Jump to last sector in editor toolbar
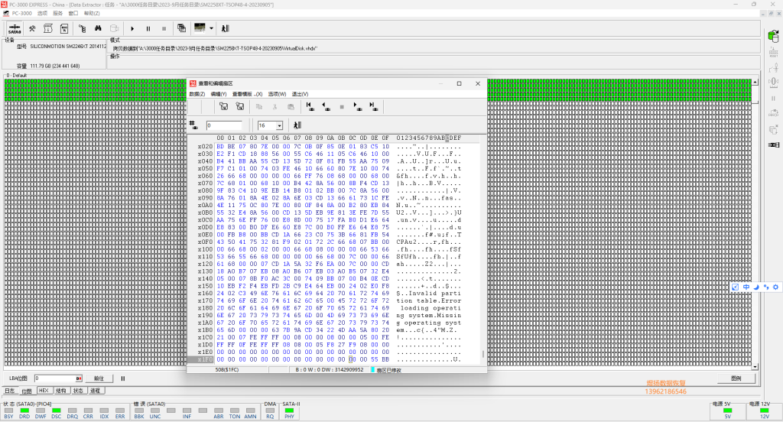This screenshot has height=422, width=783. pyautogui.click(x=373, y=106)
